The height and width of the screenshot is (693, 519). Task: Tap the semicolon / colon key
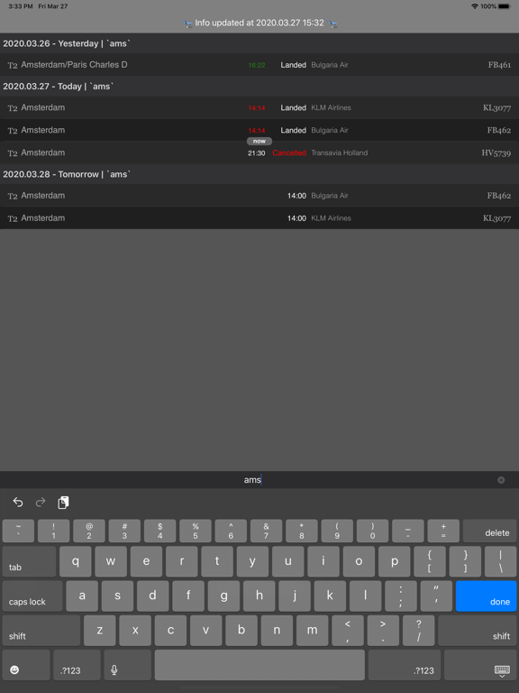(x=401, y=596)
